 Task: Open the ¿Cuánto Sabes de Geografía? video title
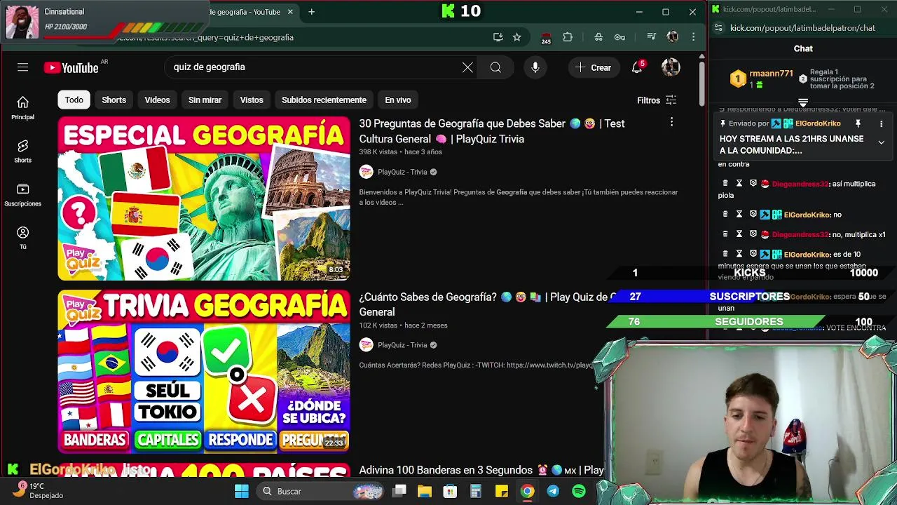pos(487,304)
